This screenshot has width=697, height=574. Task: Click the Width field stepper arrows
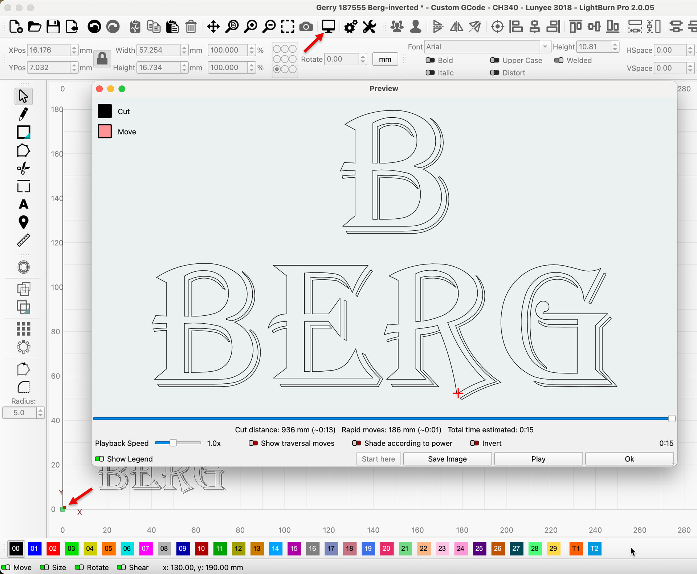pos(184,50)
